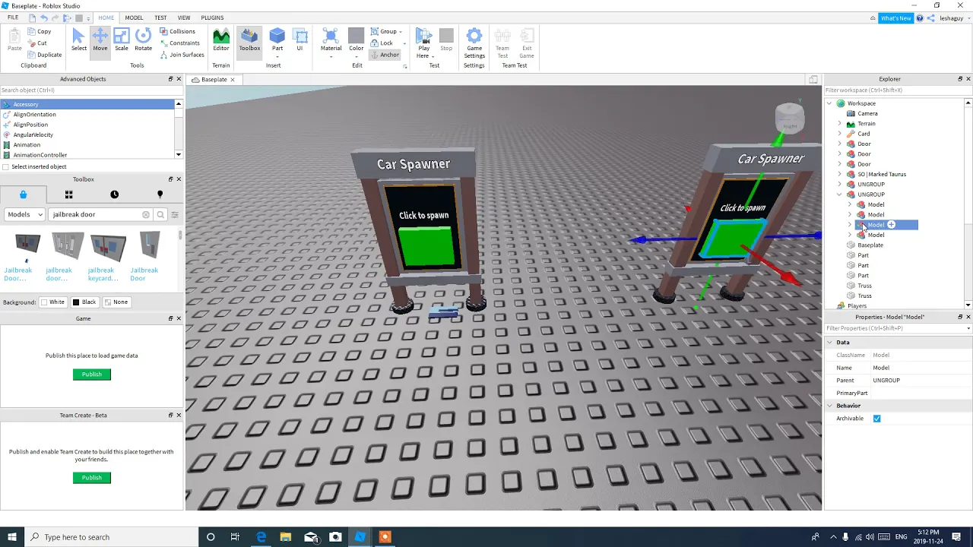This screenshot has height=547, width=973.
Task: Click Publish in the Game panel
Action: point(92,375)
